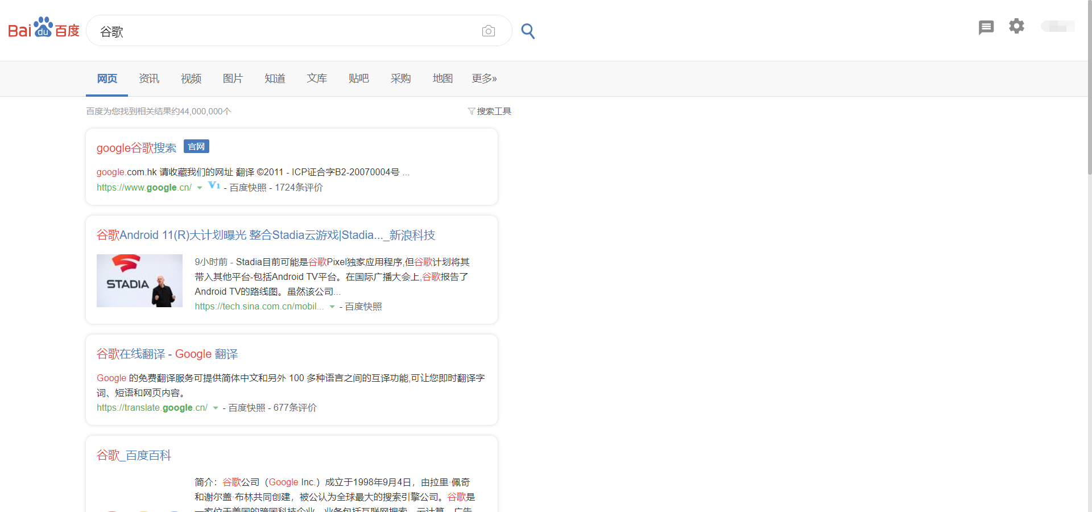
Task: Select the 地图 category
Action: pos(442,79)
